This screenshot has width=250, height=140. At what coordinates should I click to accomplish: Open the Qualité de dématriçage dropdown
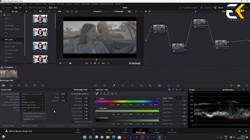click(x=32, y=94)
